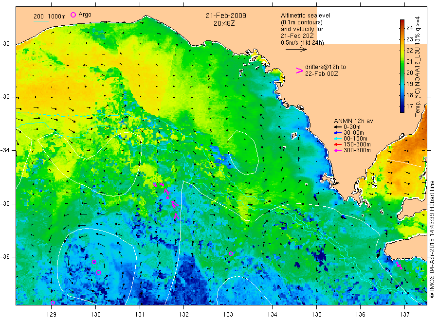Click the temperature color bar
The image size is (438, 321).
click(x=402, y=66)
